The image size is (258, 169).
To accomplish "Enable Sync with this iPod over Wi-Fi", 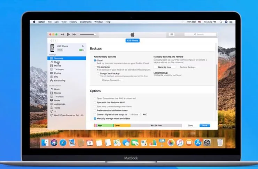I will tap(95, 103).
